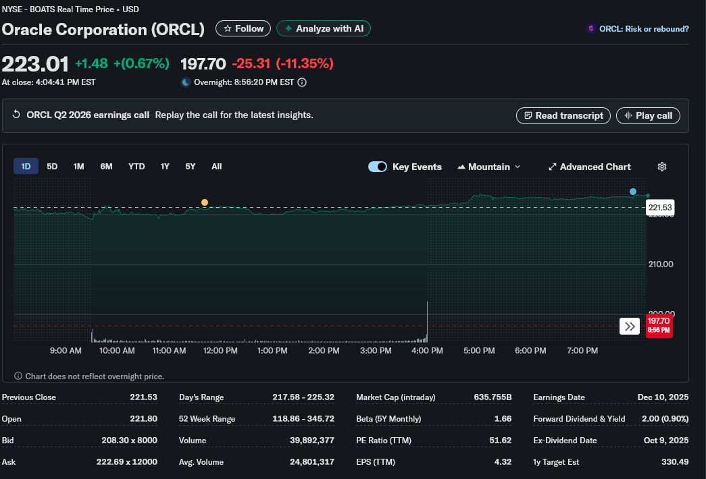
Task: Click Forward Dividend & Yield 2.00 (0.90%)
Action: (x=665, y=419)
